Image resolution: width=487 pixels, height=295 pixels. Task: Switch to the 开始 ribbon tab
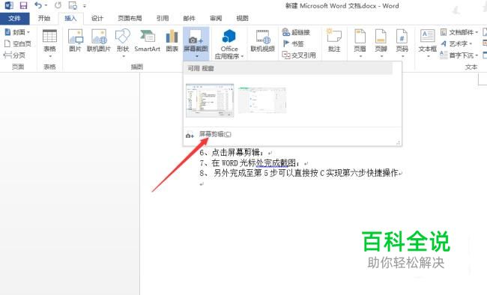click(x=44, y=18)
